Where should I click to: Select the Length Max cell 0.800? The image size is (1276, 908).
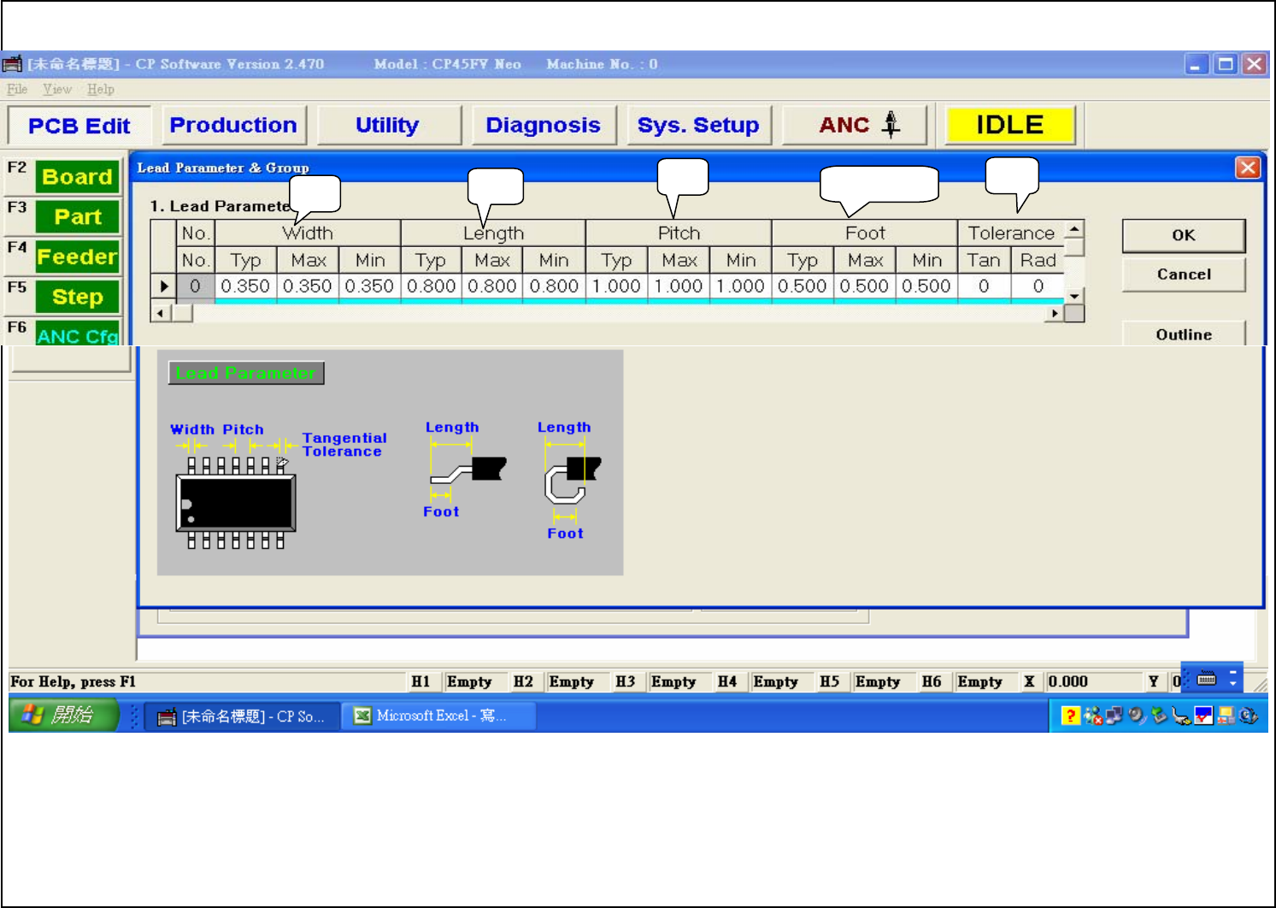tap(492, 286)
